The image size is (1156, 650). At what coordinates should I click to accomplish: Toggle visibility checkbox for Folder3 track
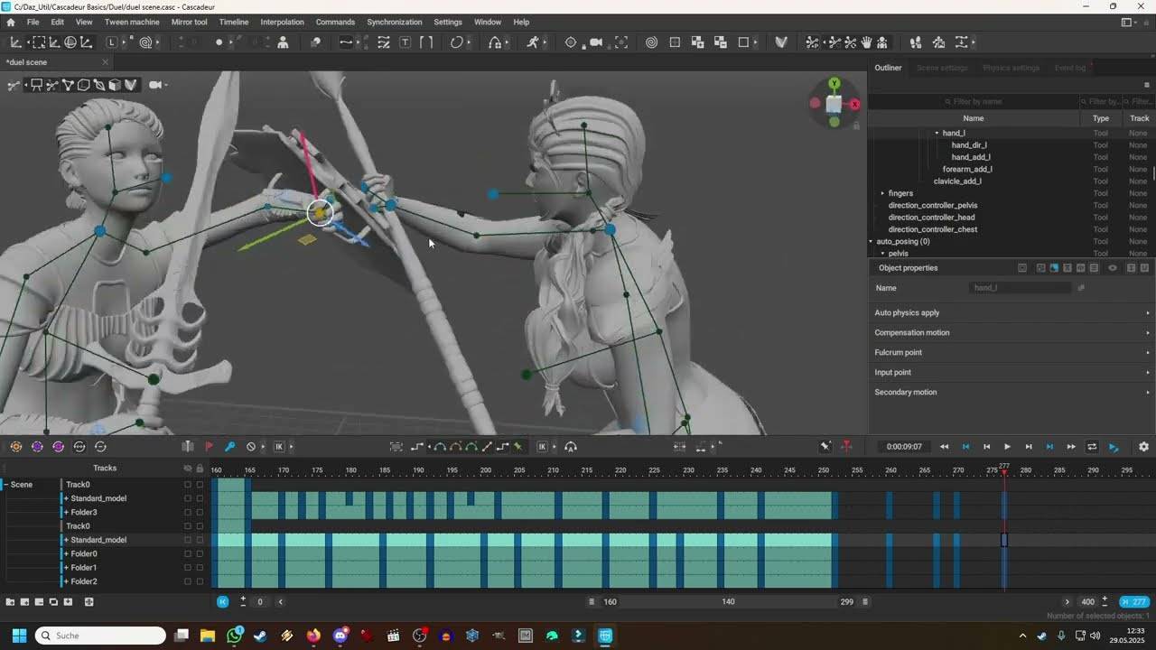[188, 513]
